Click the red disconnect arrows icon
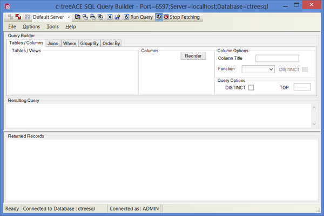The image size is (324, 216). pos(19,17)
